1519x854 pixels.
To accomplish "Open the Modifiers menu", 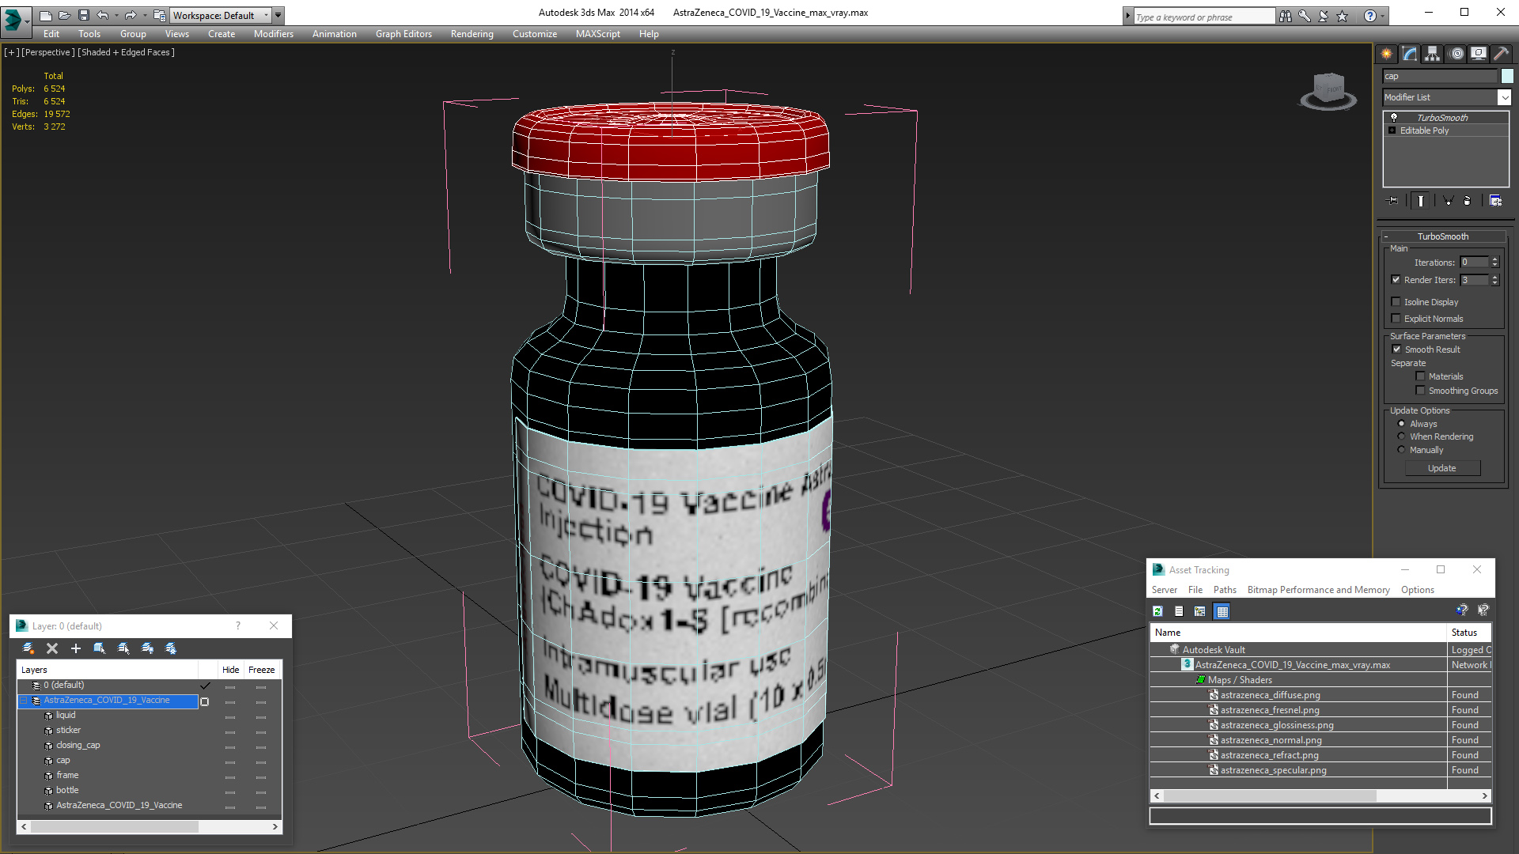I will click(x=273, y=34).
